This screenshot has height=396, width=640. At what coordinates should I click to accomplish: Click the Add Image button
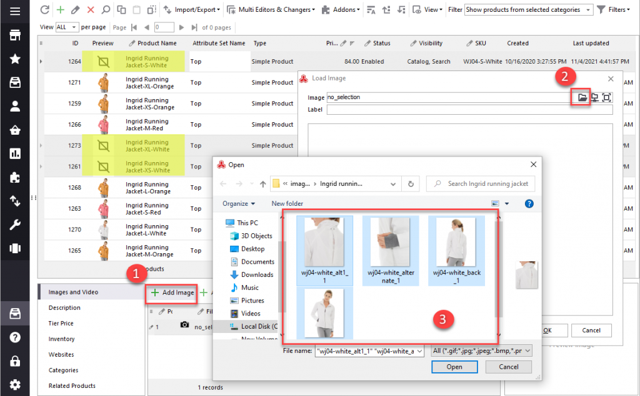[x=172, y=292]
